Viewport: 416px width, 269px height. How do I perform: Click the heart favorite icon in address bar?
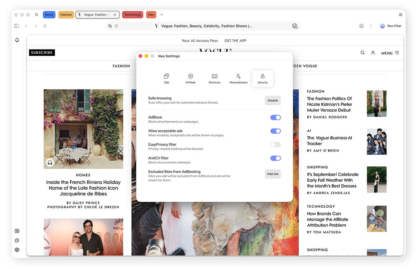[x=116, y=26]
